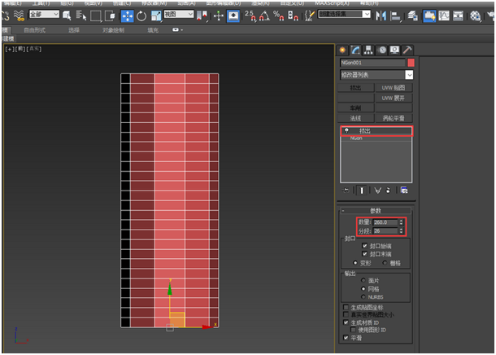Screen dimensions: 496x355
Task: Open Edit Named Selection Sets icon
Action: (310, 15)
